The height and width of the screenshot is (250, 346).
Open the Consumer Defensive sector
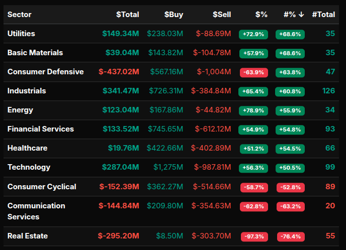coord(45,72)
